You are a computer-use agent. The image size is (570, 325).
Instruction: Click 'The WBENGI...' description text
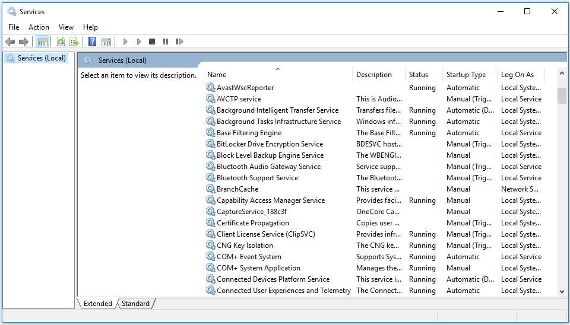[x=379, y=155]
